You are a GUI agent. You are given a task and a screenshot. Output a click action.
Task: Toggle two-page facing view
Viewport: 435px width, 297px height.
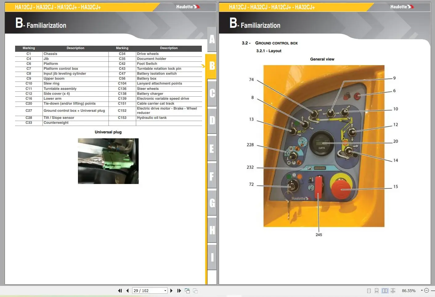[x=385, y=291]
